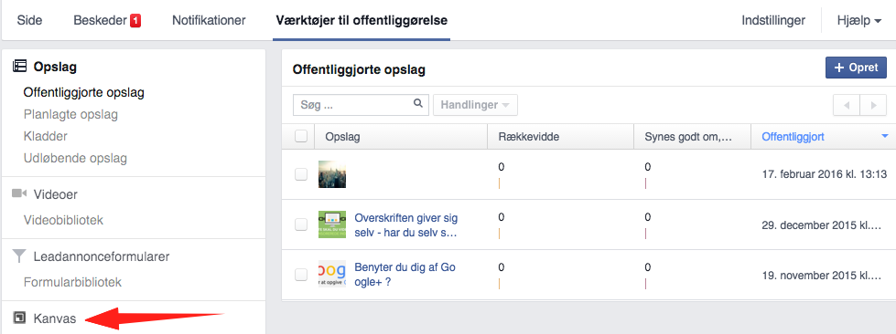The width and height of the screenshot is (896, 334).
Task: Open the Overskriften giver sig selv post link
Action: 406,225
